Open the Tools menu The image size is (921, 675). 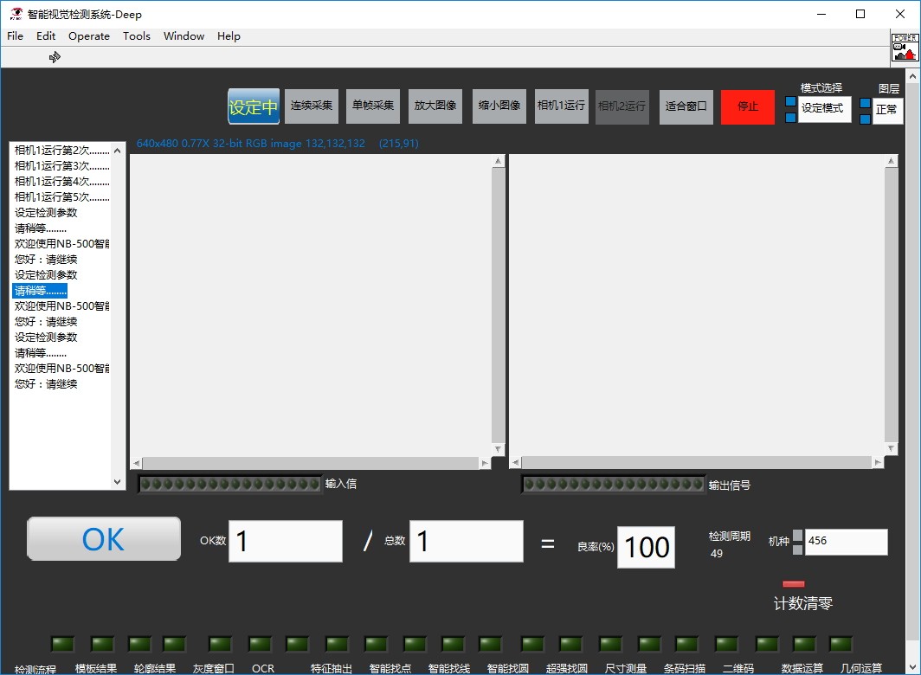pyautogui.click(x=137, y=35)
